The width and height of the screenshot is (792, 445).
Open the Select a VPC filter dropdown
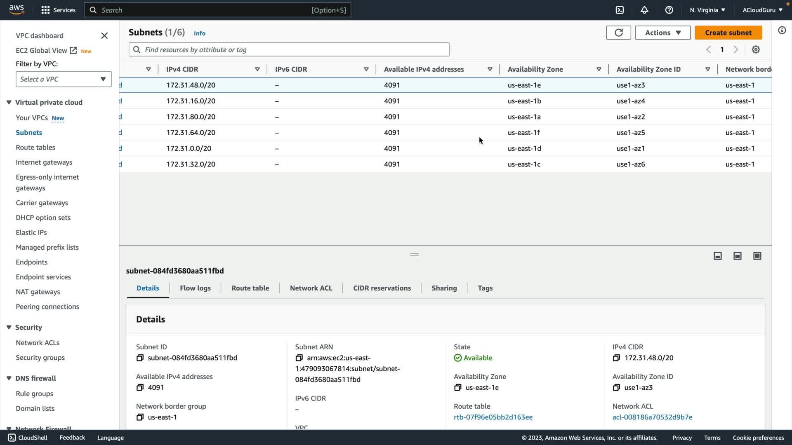64,79
